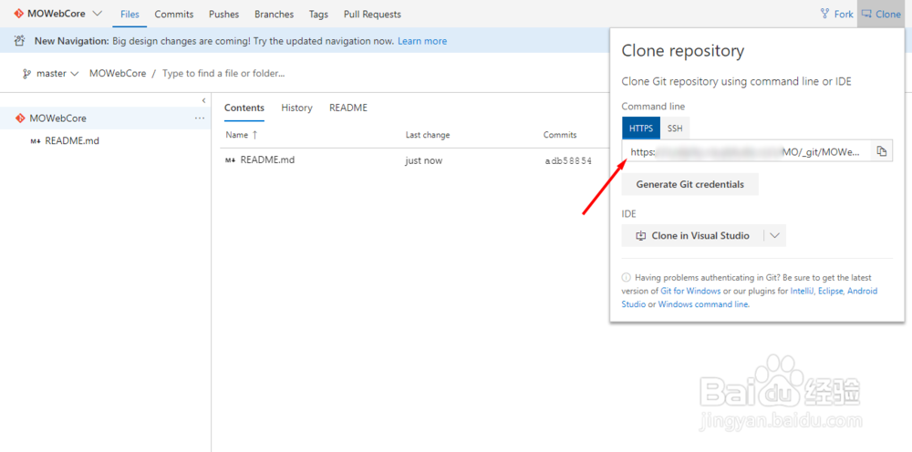Open the README tab
The height and width of the screenshot is (452, 912).
pos(348,108)
